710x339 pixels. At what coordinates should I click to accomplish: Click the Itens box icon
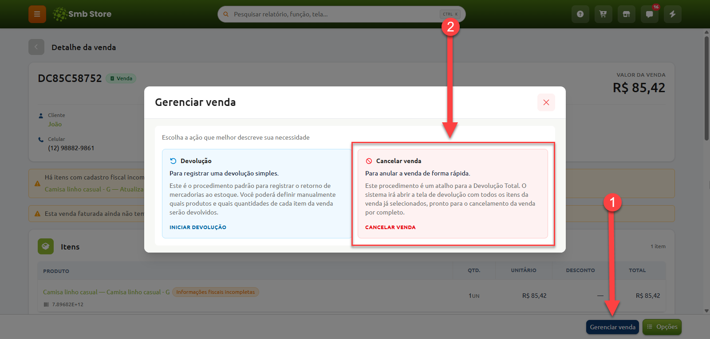coord(46,246)
